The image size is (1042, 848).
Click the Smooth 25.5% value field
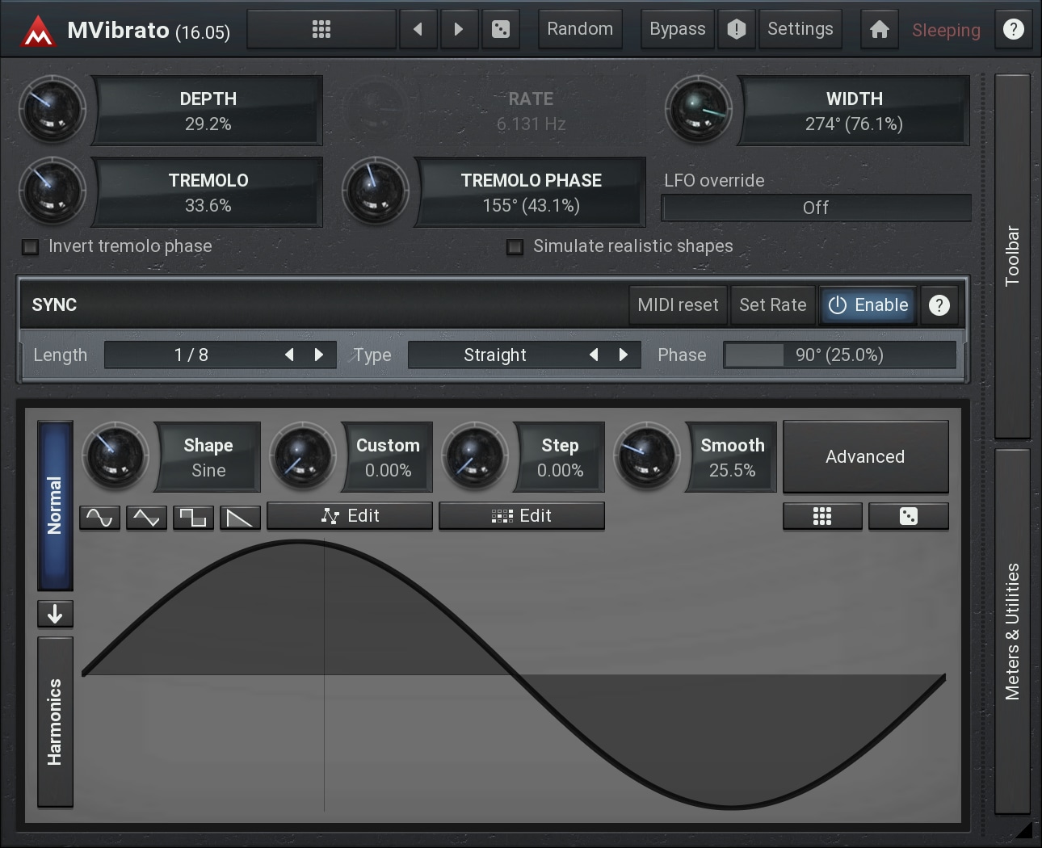(x=733, y=457)
